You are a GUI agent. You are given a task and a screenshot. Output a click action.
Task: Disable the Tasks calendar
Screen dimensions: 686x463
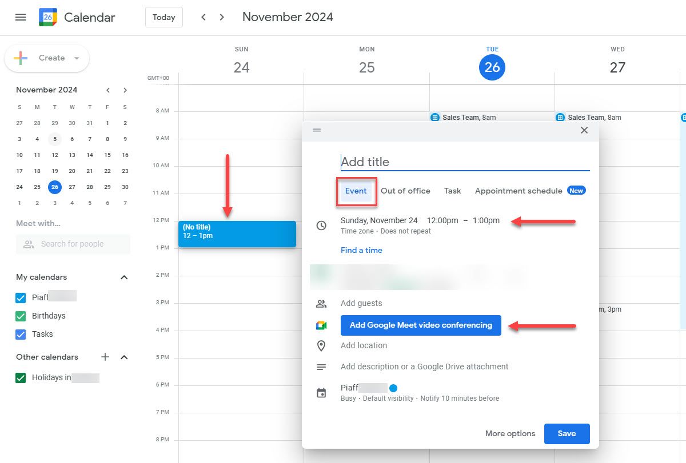[20, 334]
